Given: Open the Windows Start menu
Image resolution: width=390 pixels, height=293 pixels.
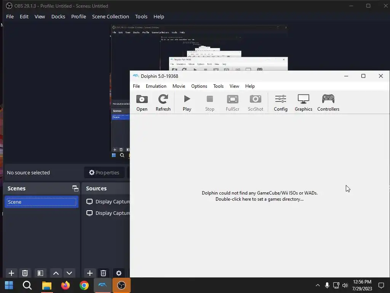Looking at the screenshot, I should coord(9,285).
